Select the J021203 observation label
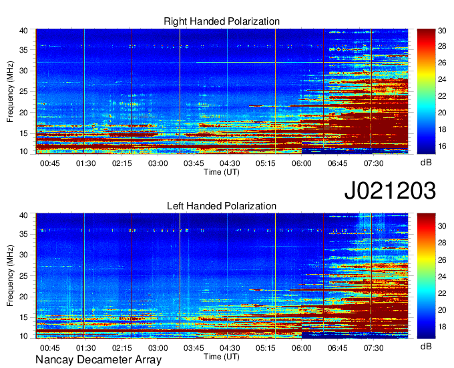Image resolution: width=454 pixels, height=368 pixels. pos(390,191)
